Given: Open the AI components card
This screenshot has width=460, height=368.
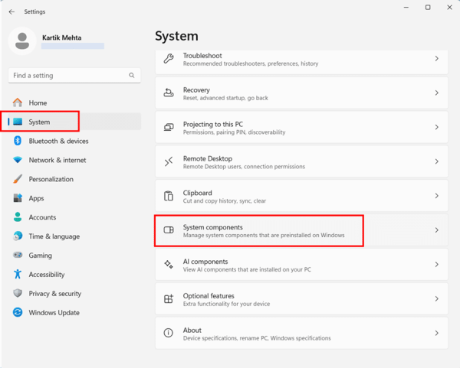Looking at the screenshot, I should point(301,265).
